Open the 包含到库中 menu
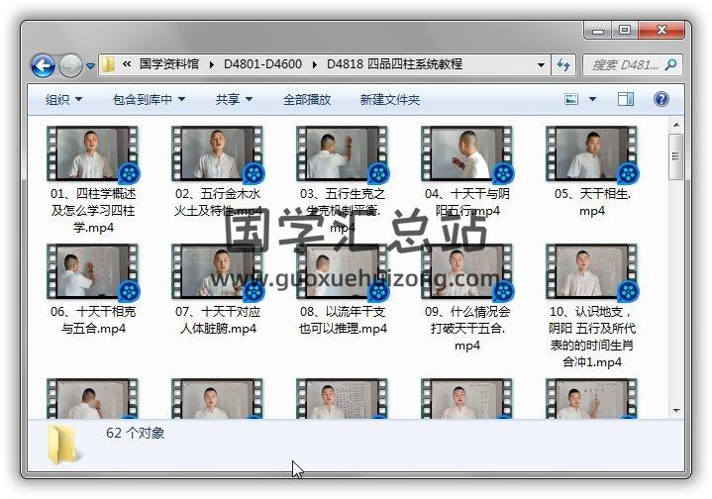 [x=149, y=99]
